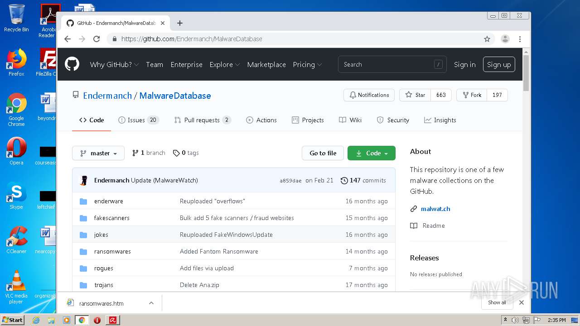Open the Pull requests tab
The height and width of the screenshot is (326, 580).
tap(203, 120)
